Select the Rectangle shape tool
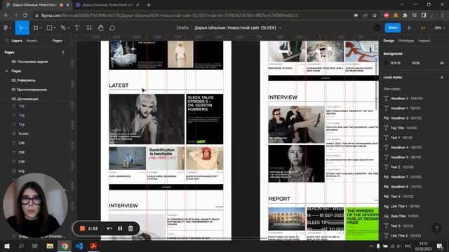 (50, 28)
